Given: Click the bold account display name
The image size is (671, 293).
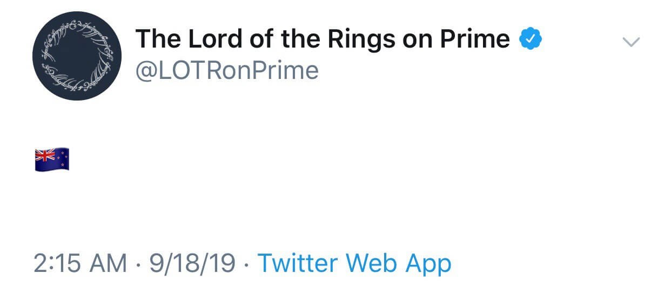Looking at the screenshot, I should [322, 39].
